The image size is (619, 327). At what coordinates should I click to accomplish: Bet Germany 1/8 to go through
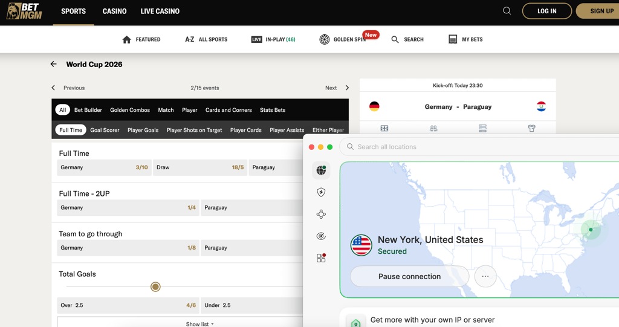click(x=128, y=248)
